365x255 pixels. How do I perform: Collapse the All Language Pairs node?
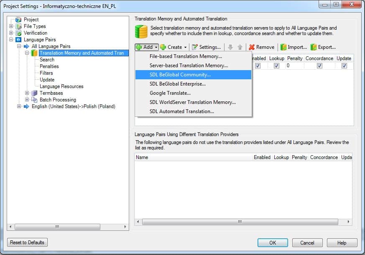[19, 46]
